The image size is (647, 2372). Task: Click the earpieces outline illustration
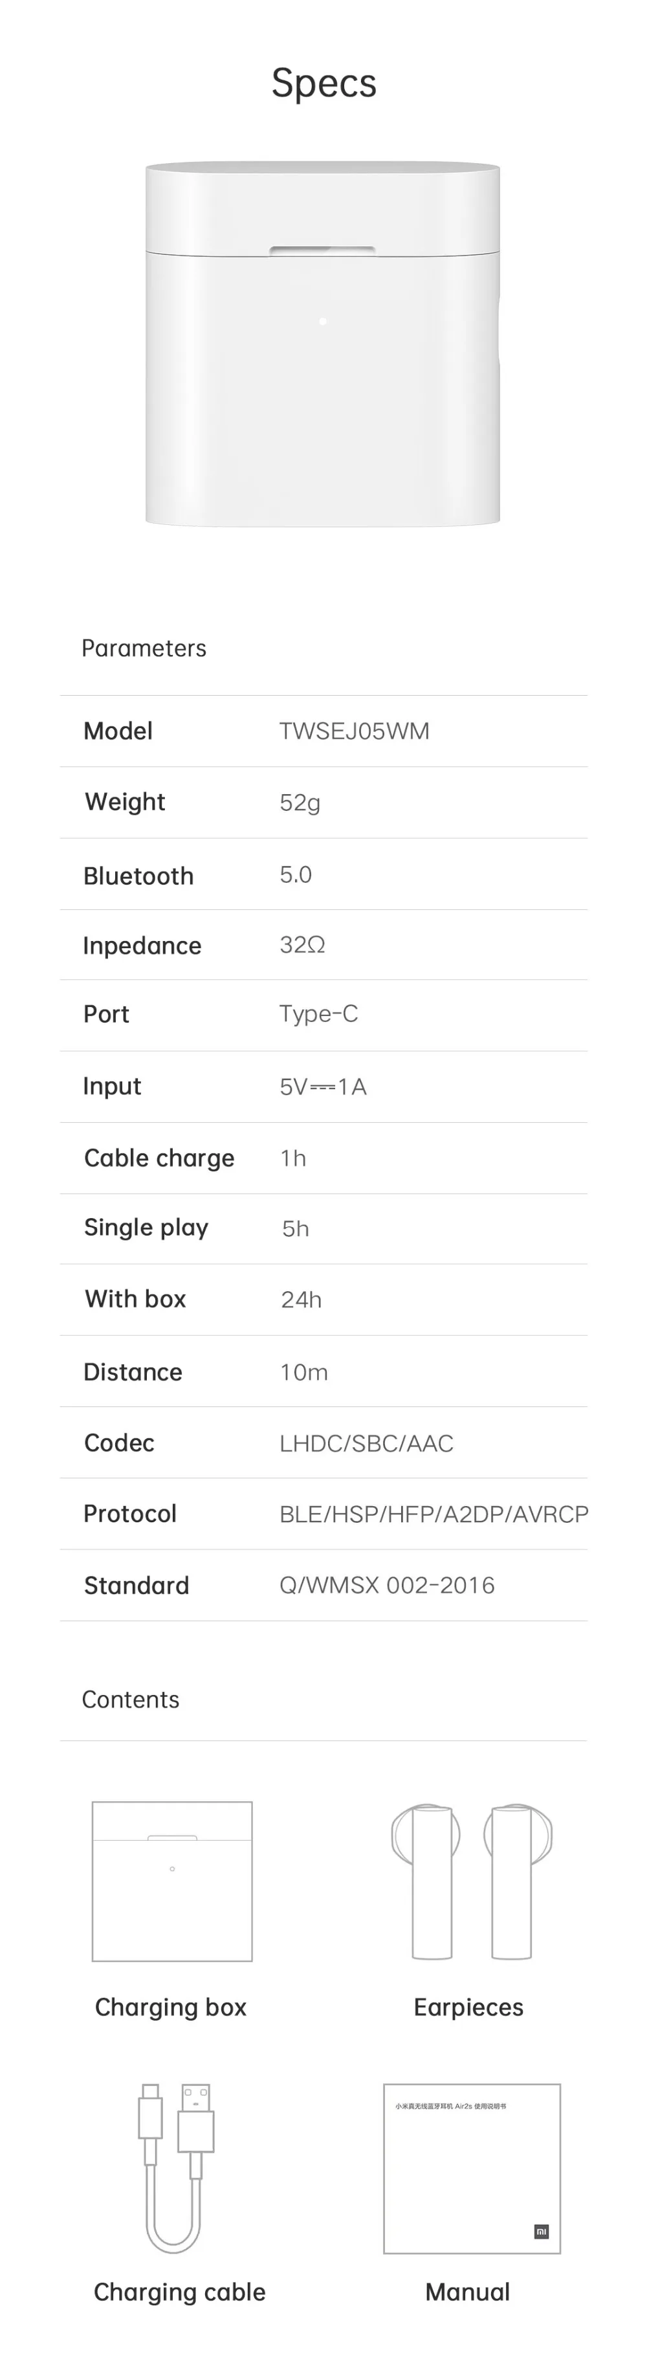click(x=471, y=1881)
